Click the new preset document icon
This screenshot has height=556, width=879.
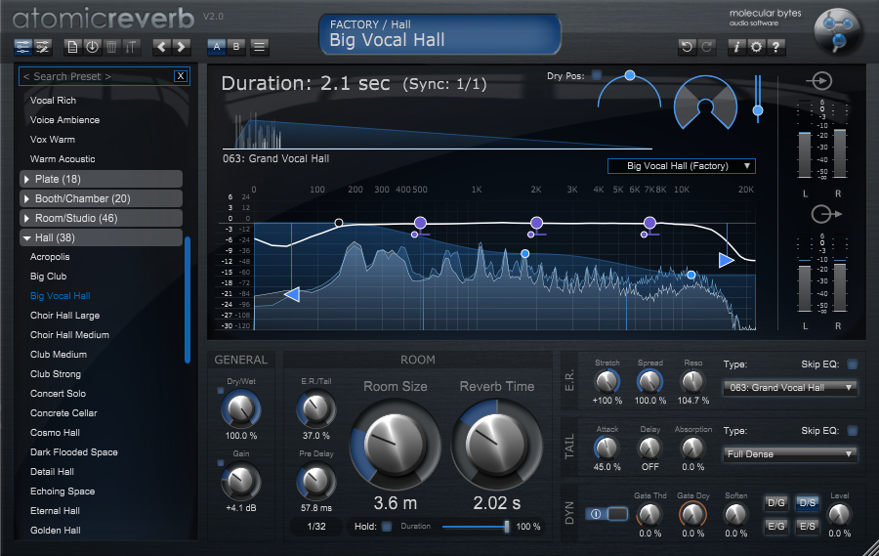pyautogui.click(x=72, y=46)
